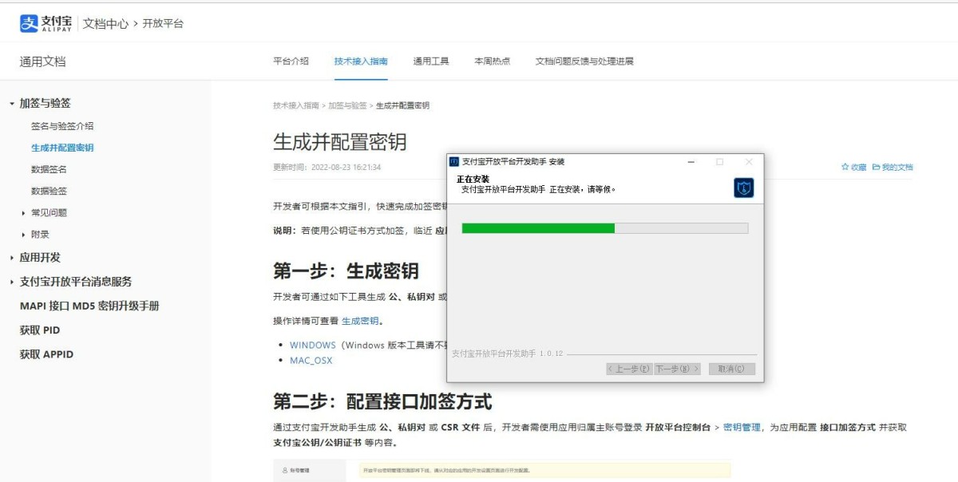Open the MAC_OSX download link
This screenshot has height=482, width=958.
(311, 361)
